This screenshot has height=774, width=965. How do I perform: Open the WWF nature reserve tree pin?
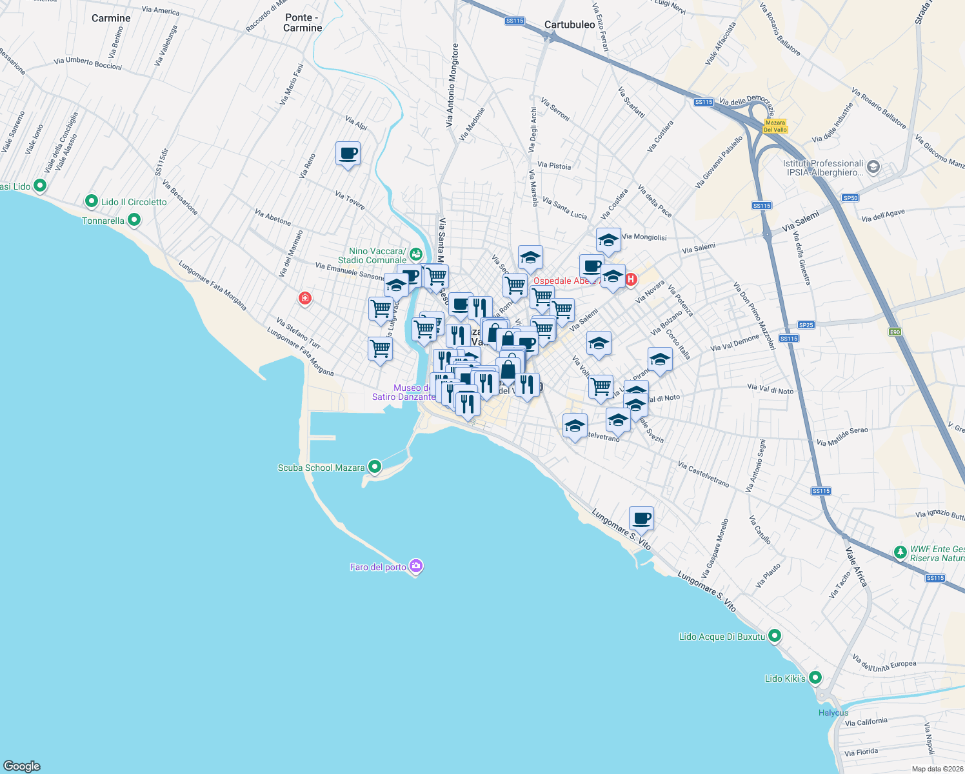coord(900,553)
